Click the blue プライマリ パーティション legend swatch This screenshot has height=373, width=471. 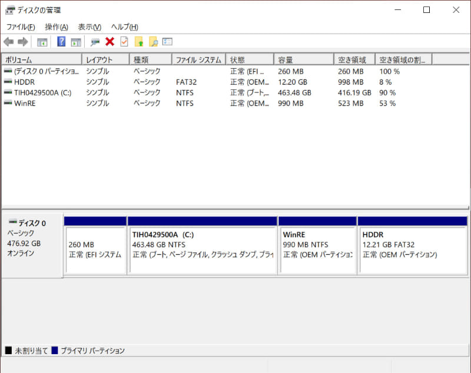coord(55,350)
